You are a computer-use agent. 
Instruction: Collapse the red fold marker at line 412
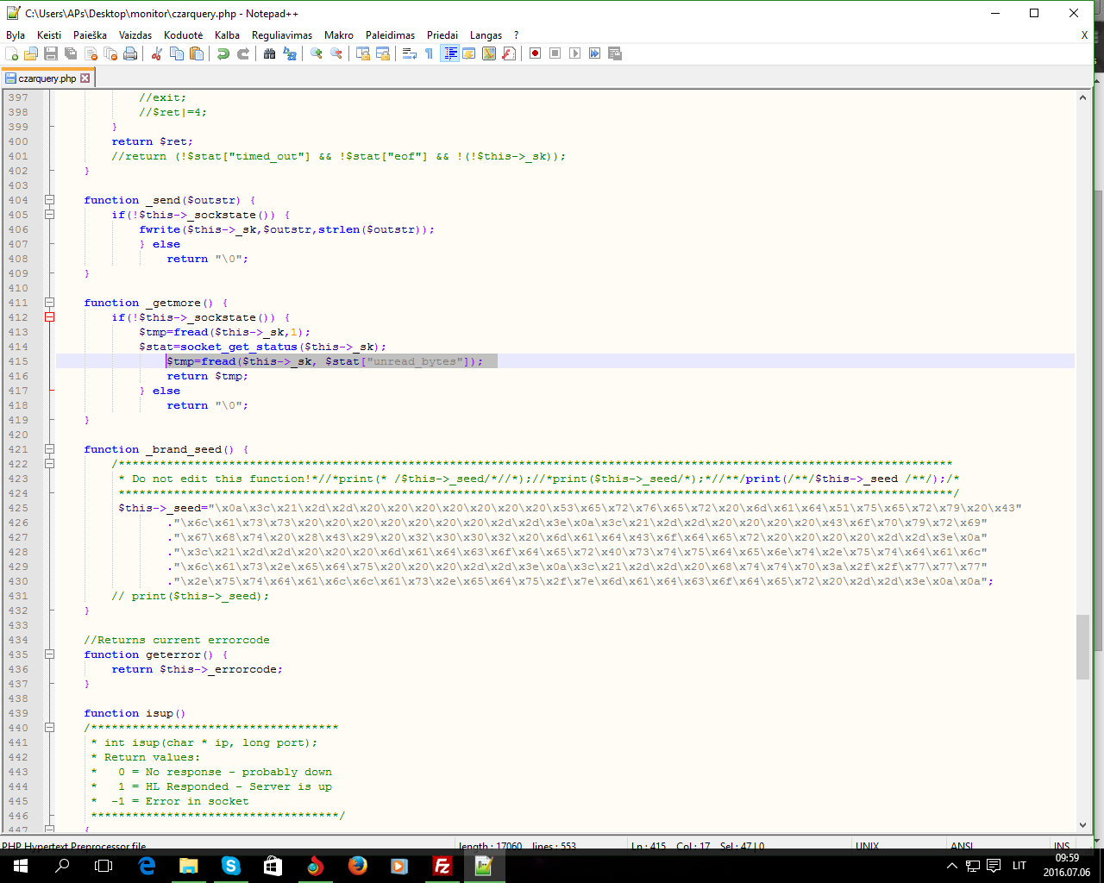pyautogui.click(x=50, y=317)
